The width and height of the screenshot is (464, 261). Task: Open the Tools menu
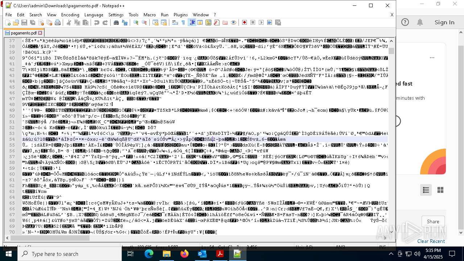134,15
